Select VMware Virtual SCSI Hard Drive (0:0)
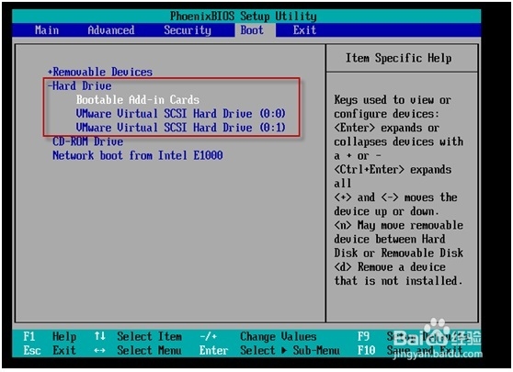513x372 pixels. pyautogui.click(x=180, y=114)
